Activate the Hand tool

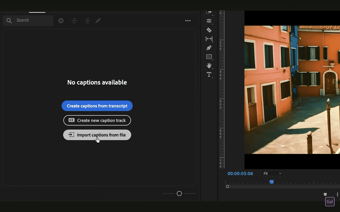(209, 65)
